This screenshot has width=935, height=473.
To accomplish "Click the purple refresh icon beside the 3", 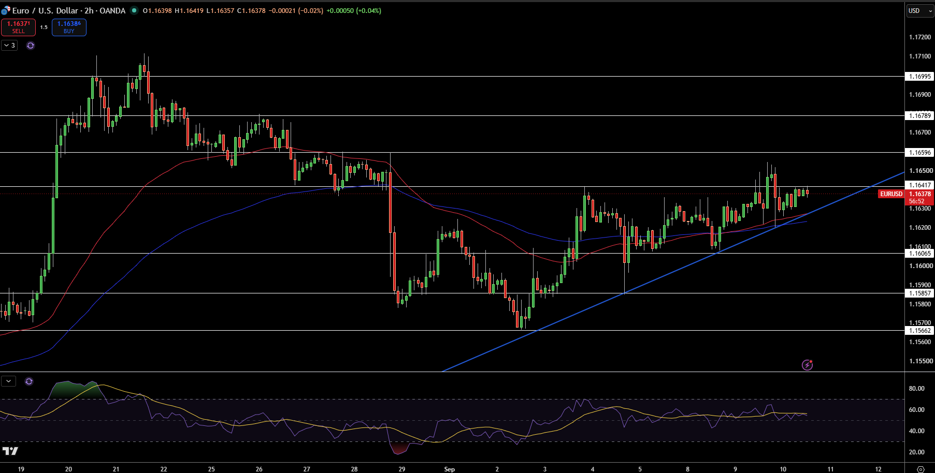I will coord(31,46).
